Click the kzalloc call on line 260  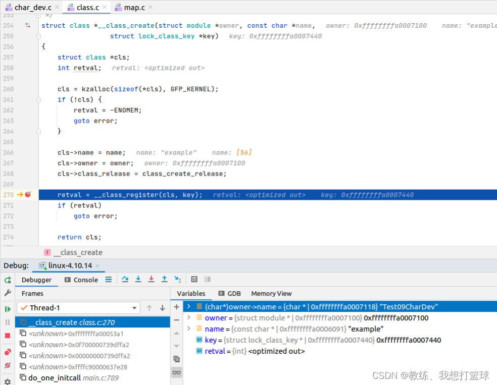coord(95,89)
